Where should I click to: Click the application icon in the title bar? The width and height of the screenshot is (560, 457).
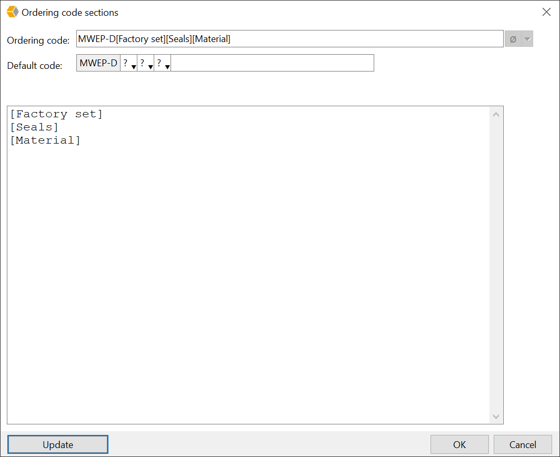coord(12,12)
